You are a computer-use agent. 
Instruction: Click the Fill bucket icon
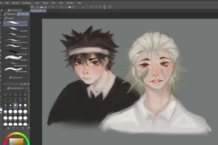click(70, 7)
